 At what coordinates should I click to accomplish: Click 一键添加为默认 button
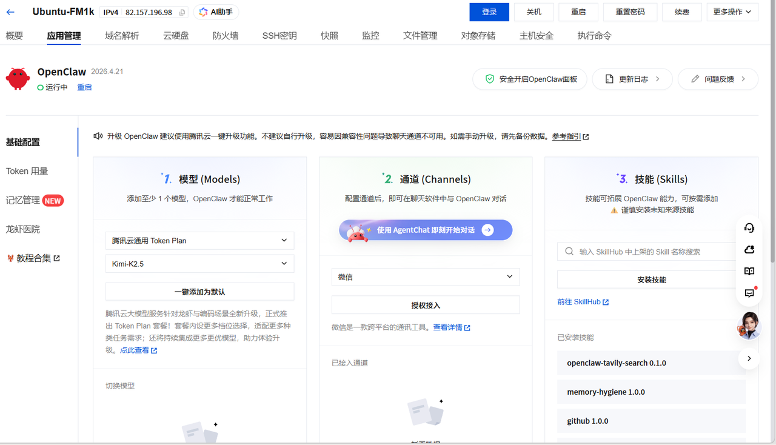coord(199,292)
